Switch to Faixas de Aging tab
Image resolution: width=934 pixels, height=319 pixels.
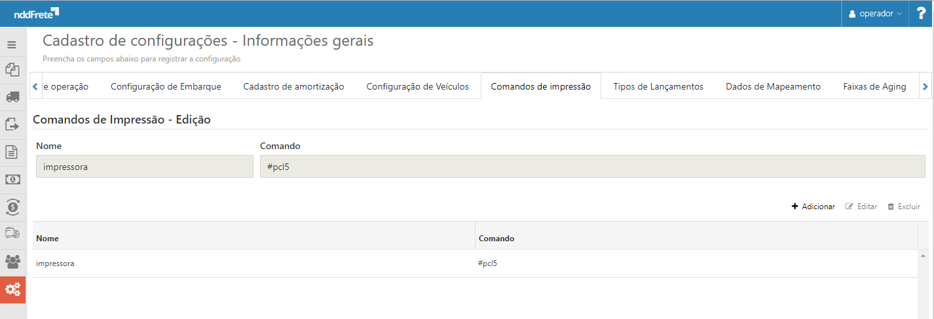point(874,86)
